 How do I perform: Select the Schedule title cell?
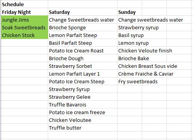pyautogui.click(x=24, y=4)
